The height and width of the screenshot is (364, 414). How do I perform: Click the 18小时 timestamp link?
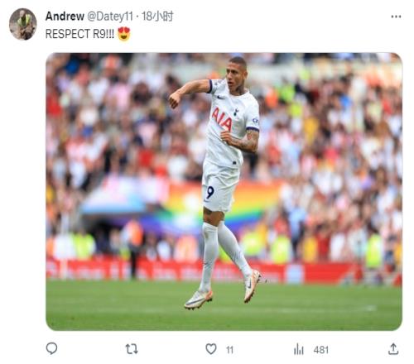[157, 17]
